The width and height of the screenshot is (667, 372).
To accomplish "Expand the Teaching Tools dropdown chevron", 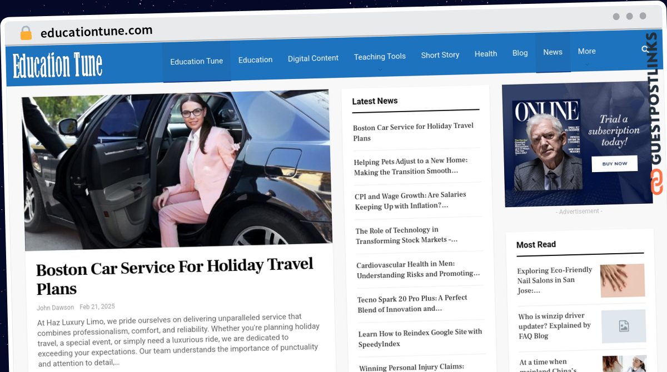I will click(380, 69).
